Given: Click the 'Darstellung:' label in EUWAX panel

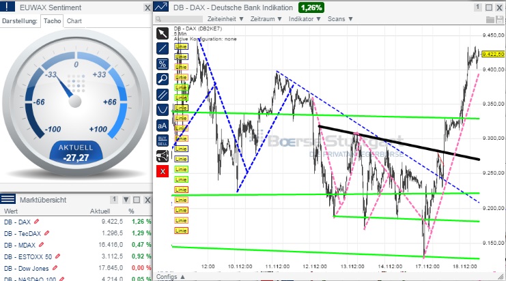Looking at the screenshot, I should [x=20, y=21].
